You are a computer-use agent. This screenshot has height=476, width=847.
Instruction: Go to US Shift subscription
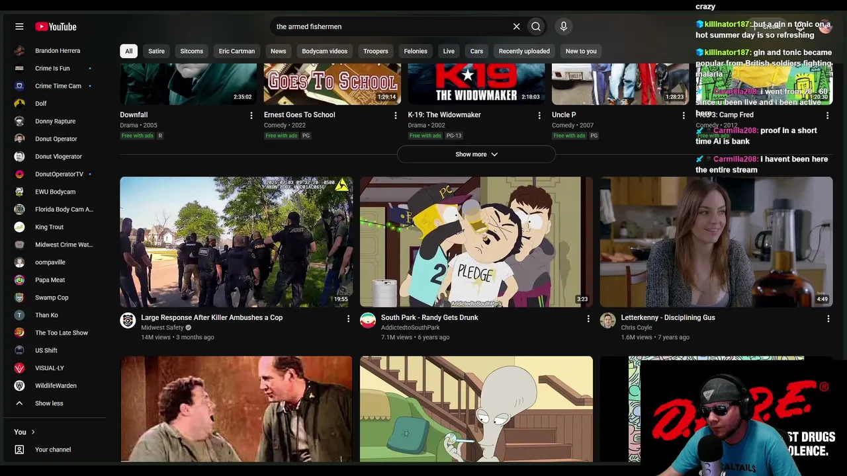click(54, 350)
